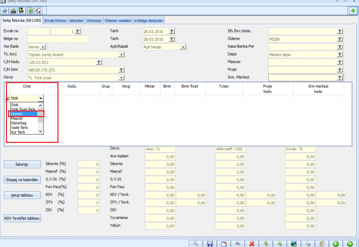Viewport: 359px width, 247px height.
Task: Expand the Tic.türü dropdown
Action: point(121,55)
